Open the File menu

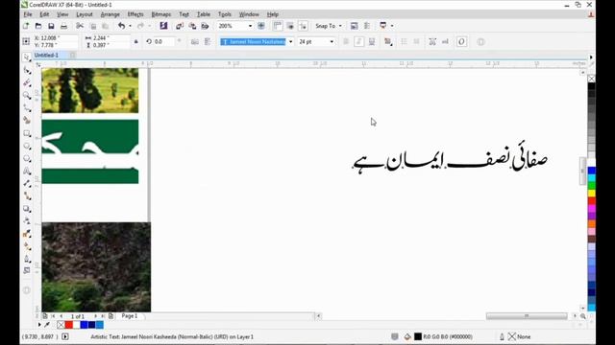coord(28,14)
